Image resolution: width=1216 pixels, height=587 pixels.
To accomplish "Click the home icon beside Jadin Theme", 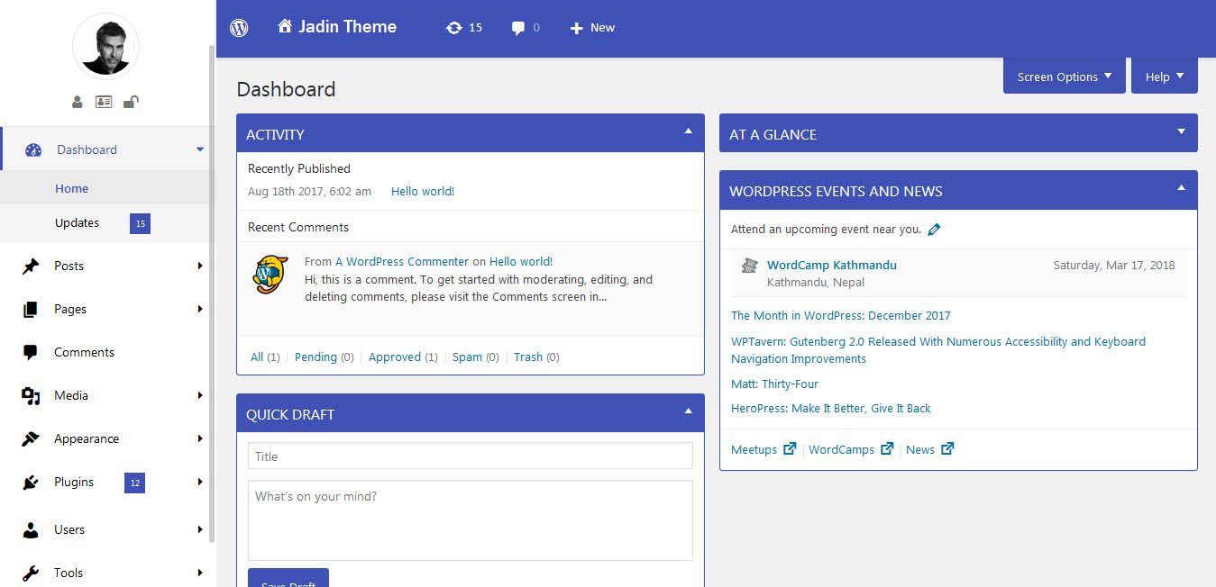I will click(x=285, y=26).
